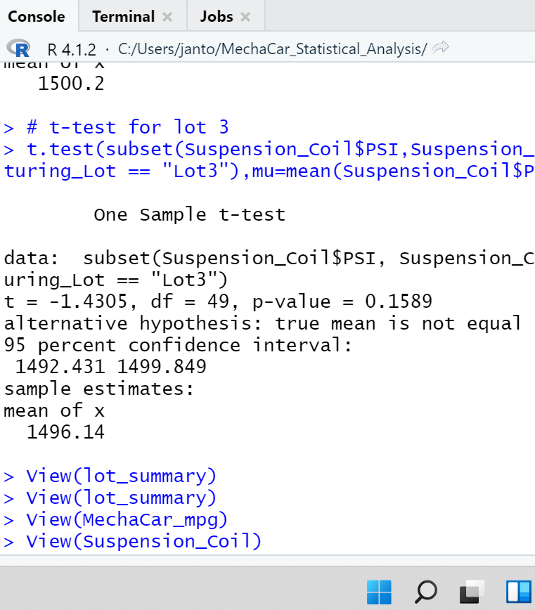Close the Jobs tab
Viewport: 535px width, 610px height.
point(245,15)
